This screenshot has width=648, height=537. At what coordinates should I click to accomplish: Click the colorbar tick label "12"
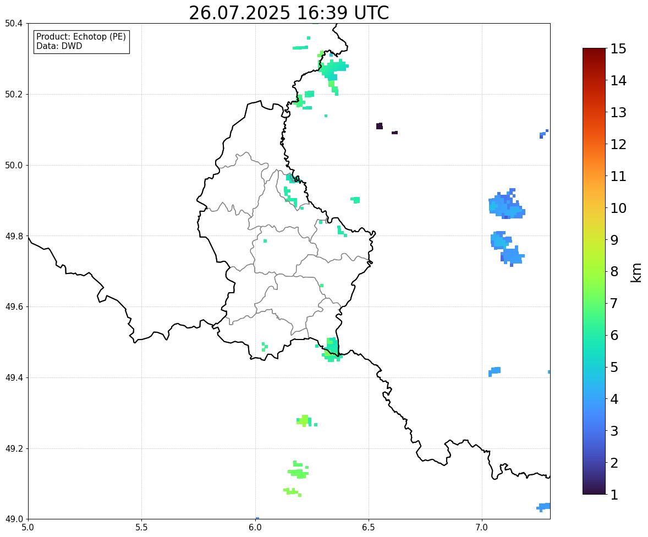coord(619,144)
